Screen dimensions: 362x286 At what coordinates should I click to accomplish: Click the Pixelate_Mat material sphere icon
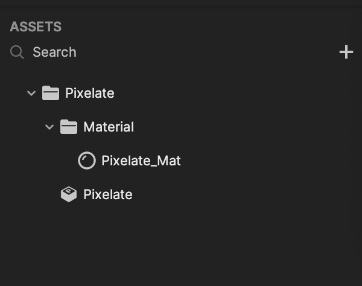[x=87, y=160]
